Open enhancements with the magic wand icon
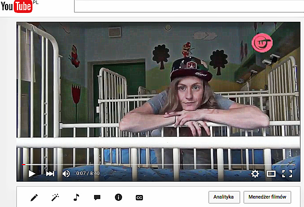Screen dimensions: 304x207 click(x=55, y=197)
